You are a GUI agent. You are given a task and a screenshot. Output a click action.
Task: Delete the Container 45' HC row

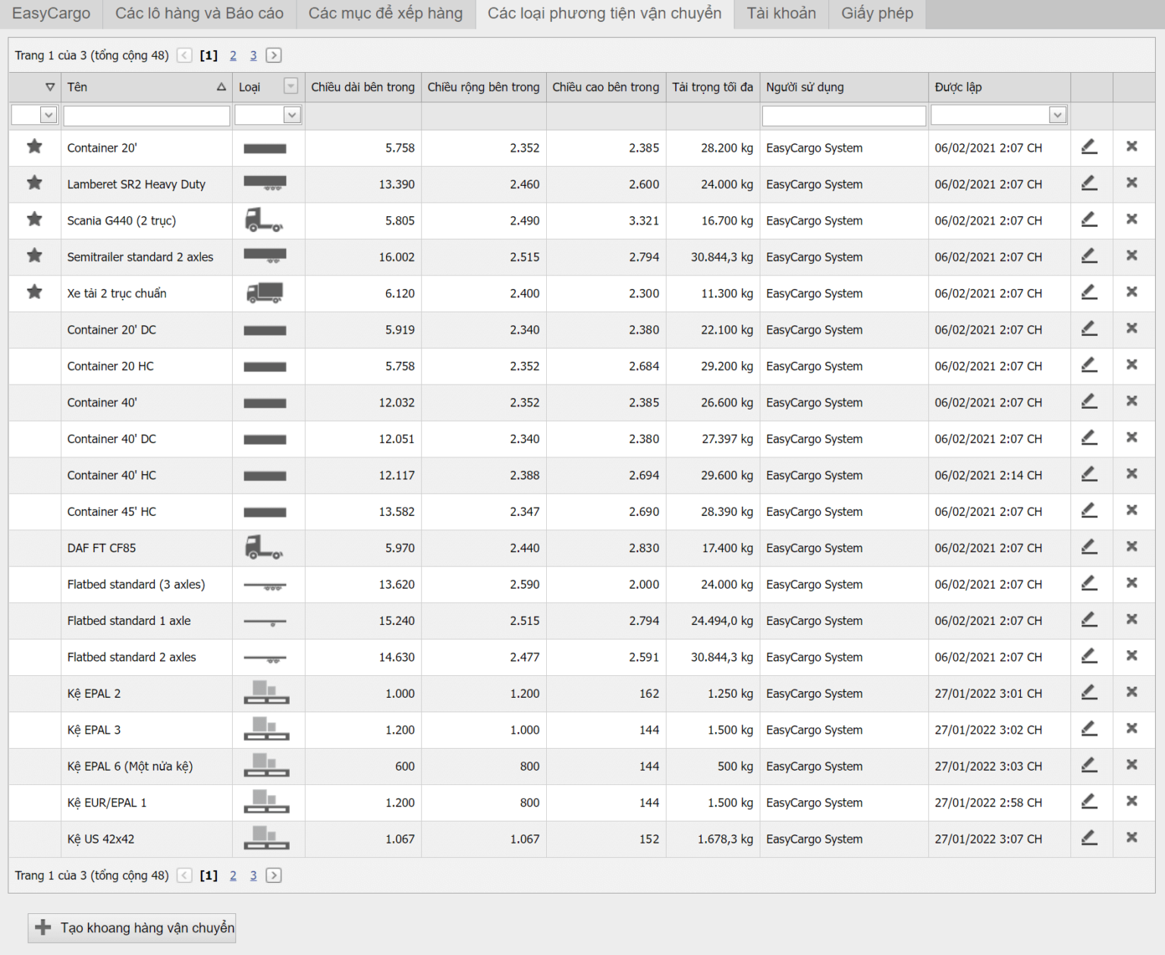click(1132, 510)
